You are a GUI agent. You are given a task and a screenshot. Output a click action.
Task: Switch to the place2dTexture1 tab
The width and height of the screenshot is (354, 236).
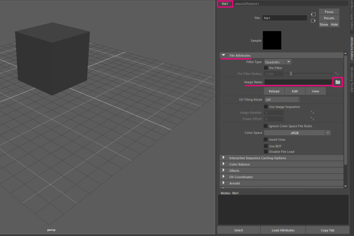[247, 4]
